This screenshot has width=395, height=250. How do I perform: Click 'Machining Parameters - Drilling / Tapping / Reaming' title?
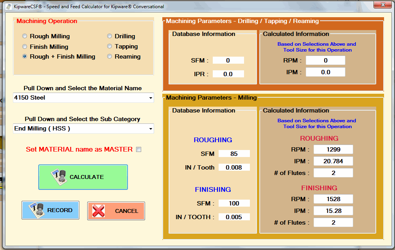pos(242,21)
